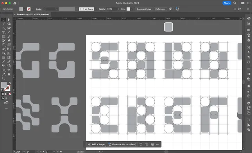This screenshot has width=252, height=153.
Task: Change the screen mode button
Action: click(6, 103)
